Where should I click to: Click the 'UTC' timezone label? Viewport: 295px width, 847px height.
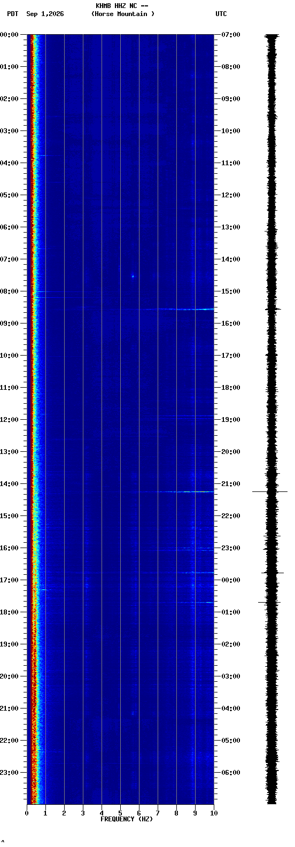[221, 14]
